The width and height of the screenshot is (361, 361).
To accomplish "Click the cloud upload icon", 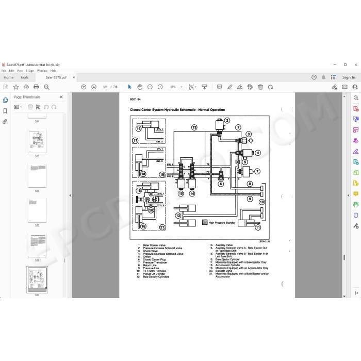I will pos(26,87).
